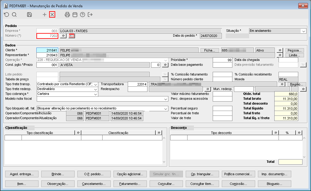Open Classificação column lookup arrows
The image size is (311, 191).
pyautogui.click(x=159, y=133)
